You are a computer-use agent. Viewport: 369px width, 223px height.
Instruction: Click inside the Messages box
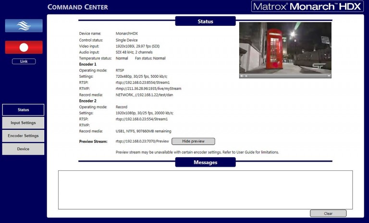coord(205,190)
